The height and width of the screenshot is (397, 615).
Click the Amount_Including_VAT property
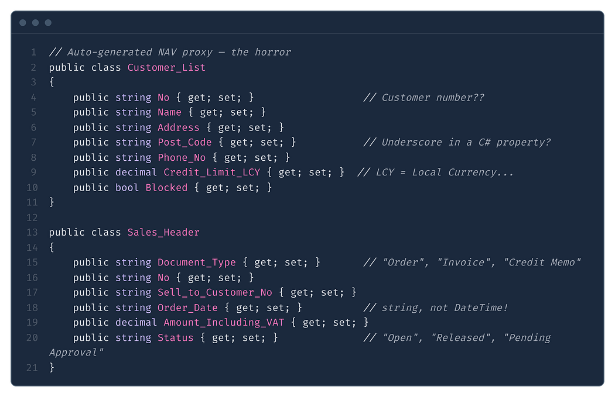(x=224, y=322)
